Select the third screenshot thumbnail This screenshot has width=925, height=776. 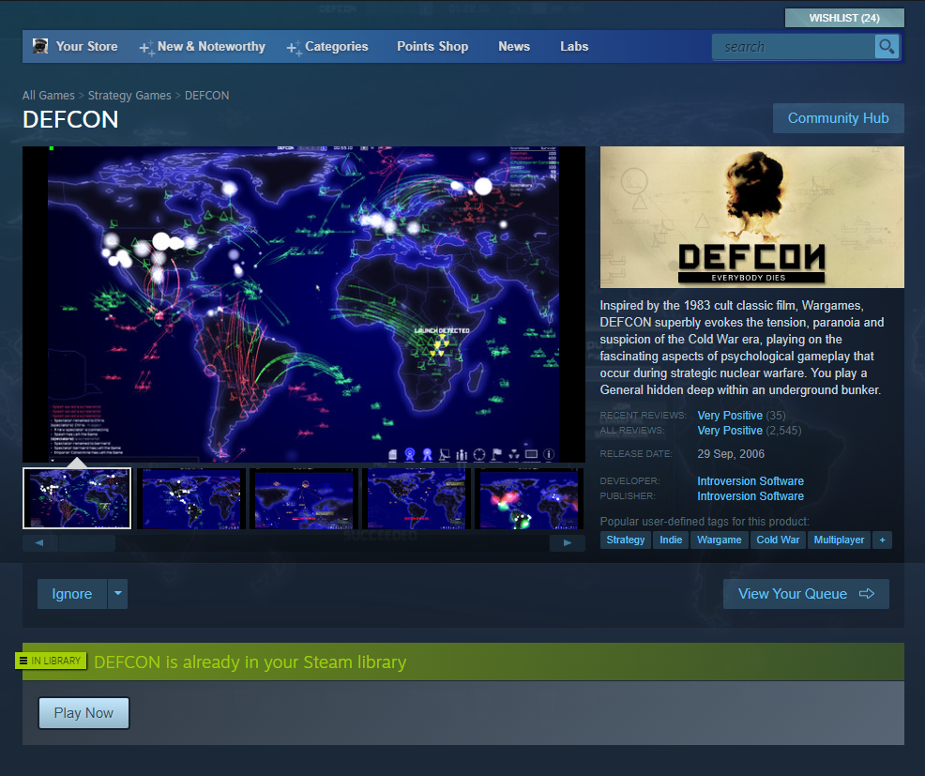[x=304, y=498]
